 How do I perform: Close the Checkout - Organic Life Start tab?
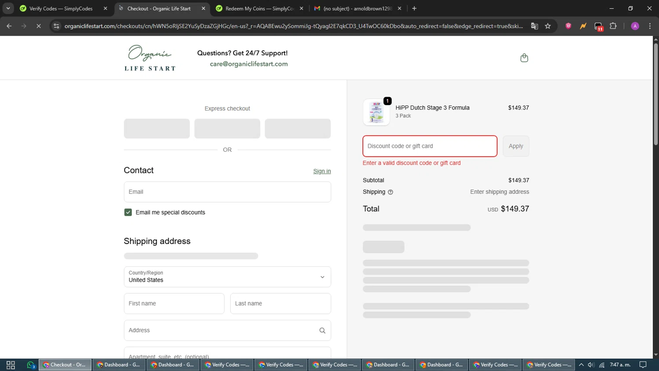click(x=203, y=8)
